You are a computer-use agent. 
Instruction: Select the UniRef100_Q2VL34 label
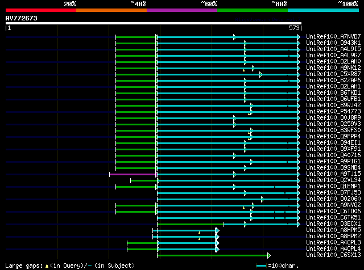333,180
